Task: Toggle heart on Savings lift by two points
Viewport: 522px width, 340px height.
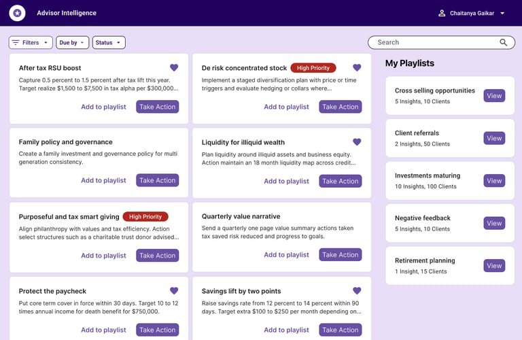Action: tap(357, 290)
